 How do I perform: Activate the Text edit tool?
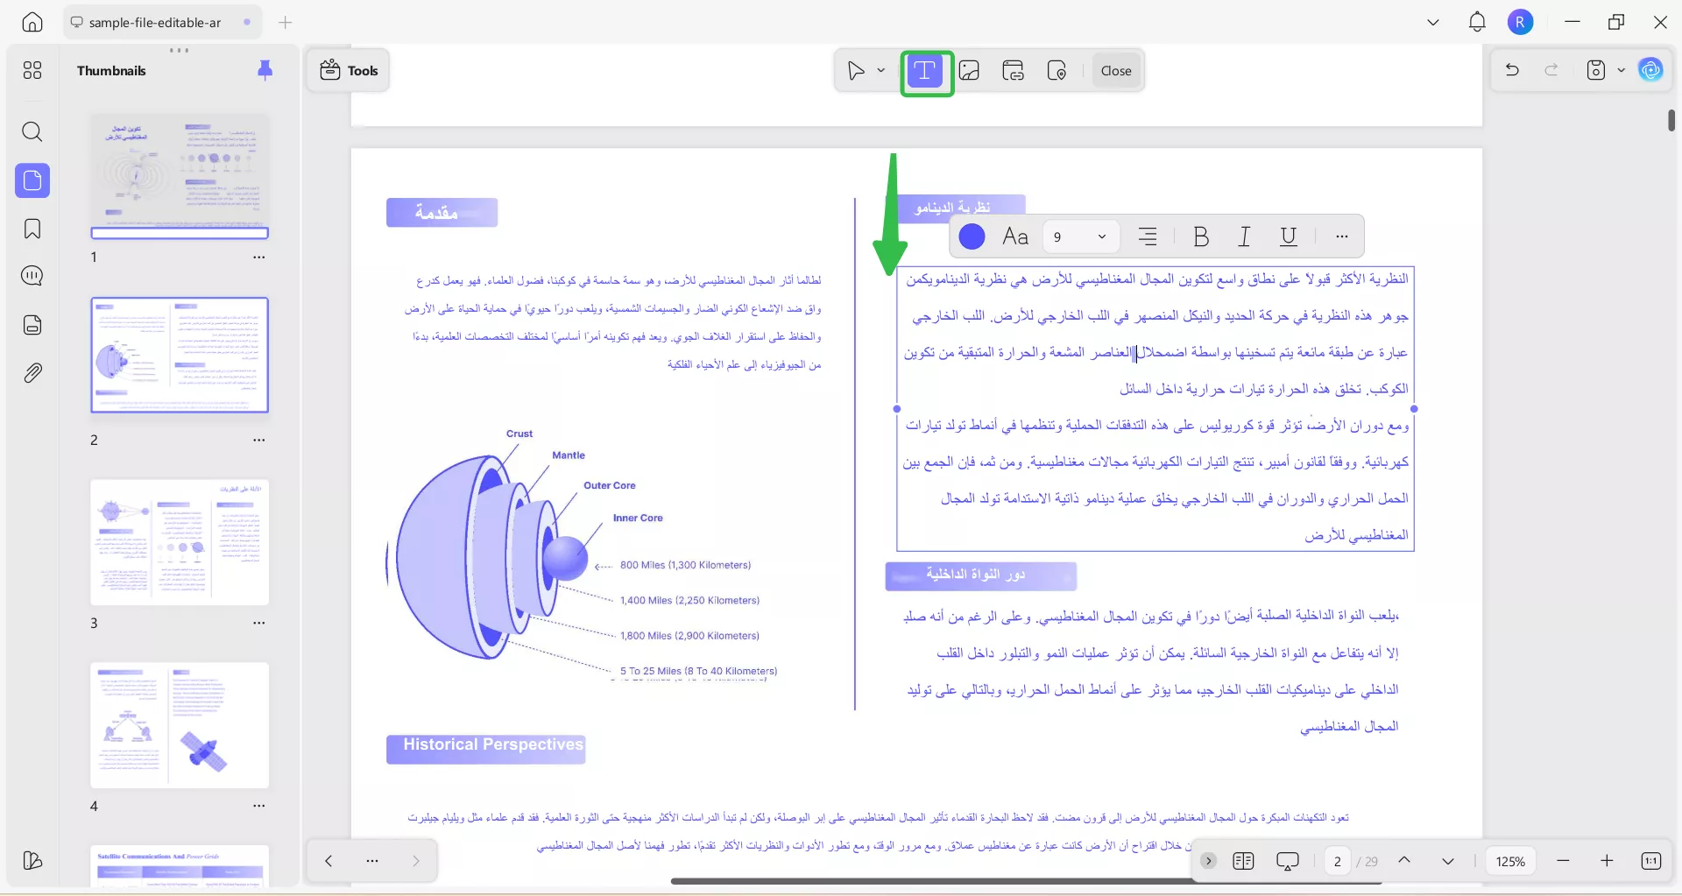[925, 71]
